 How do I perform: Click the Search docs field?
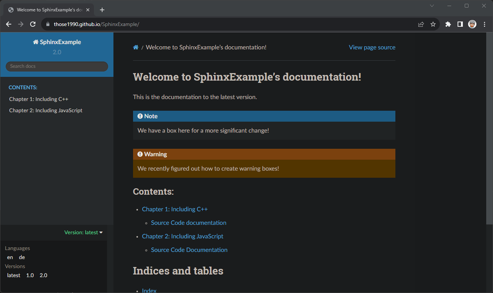point(57,66)
